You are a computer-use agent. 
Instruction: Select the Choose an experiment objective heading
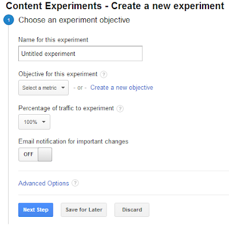point(74,20)
